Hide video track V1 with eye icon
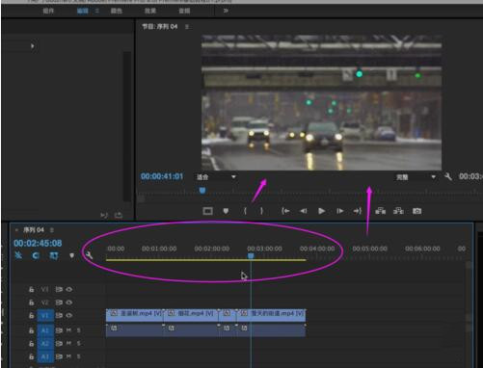Viewport: 483px width, 368px height. click(69, 315)
